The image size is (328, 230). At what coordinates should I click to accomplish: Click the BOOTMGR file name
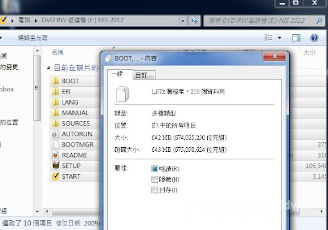pos(78,144)
